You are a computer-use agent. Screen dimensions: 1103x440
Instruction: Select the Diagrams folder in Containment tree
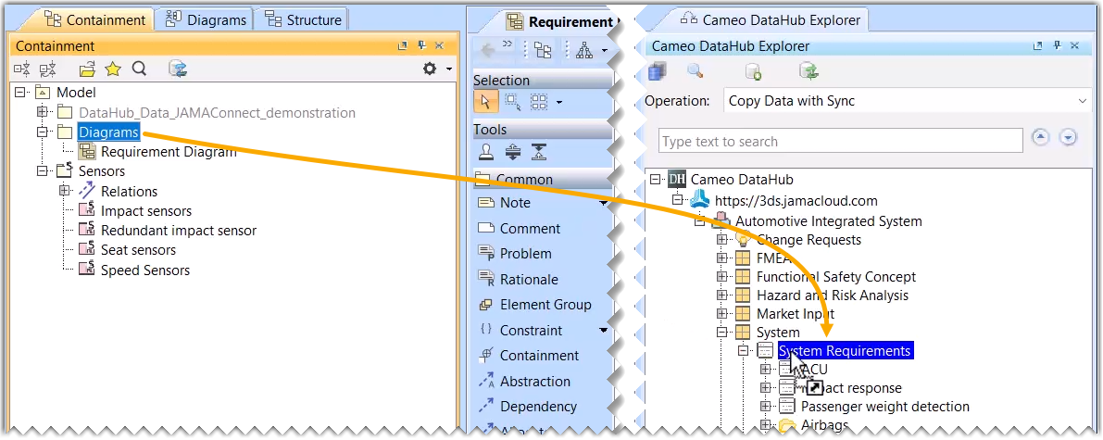pos(108,132)
